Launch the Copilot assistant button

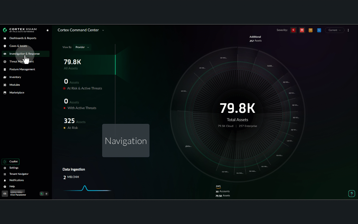coord(10,162)
